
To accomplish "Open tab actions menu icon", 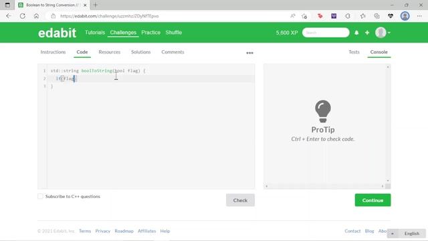I will (x=7, y=5).
